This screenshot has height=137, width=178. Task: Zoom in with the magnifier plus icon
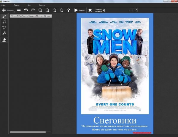[40, 10]
